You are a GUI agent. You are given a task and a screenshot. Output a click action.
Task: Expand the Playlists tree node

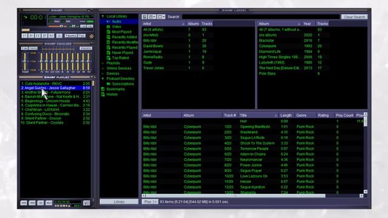[102, 63]
